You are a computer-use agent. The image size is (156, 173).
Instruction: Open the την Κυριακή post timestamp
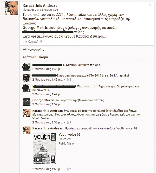pyautogui.click(x=30, y=41)
